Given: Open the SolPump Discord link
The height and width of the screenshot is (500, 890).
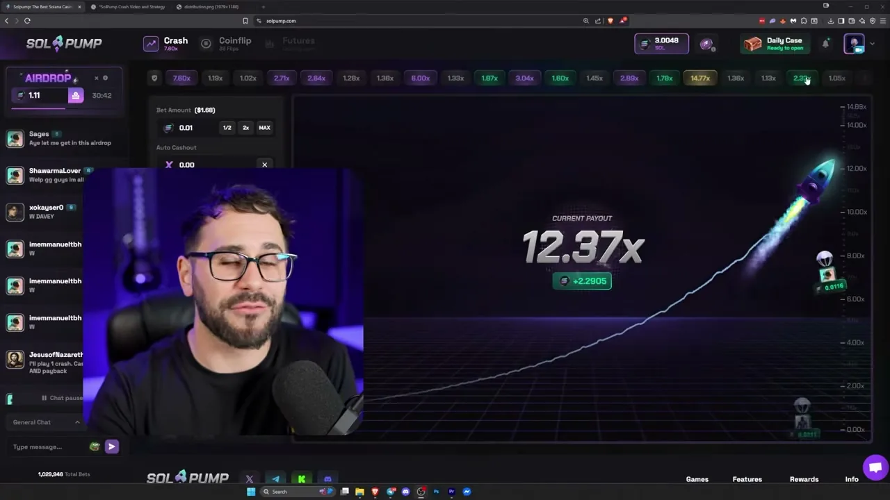Looking at the screenshot, I should click(x=327, y=479).
